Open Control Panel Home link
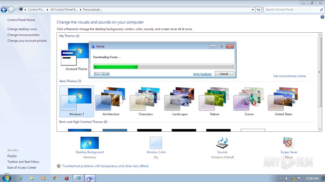This screenshot has width=325, height=182. pos(21,20)
